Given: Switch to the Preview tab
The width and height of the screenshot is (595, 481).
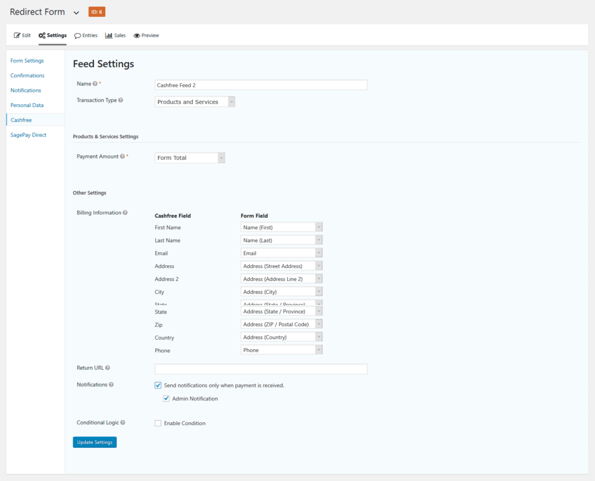Looking at the screenshot, I should click(146, 35).
